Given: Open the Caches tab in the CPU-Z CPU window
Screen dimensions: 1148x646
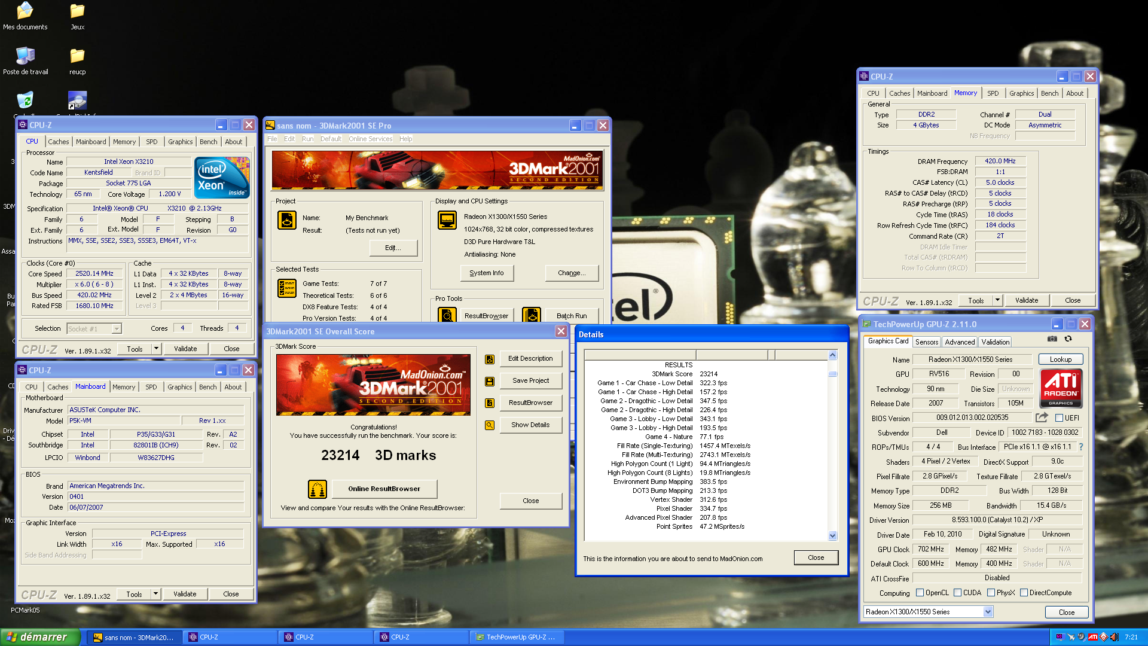Looking at the screenshot, I should coord(59,142).
